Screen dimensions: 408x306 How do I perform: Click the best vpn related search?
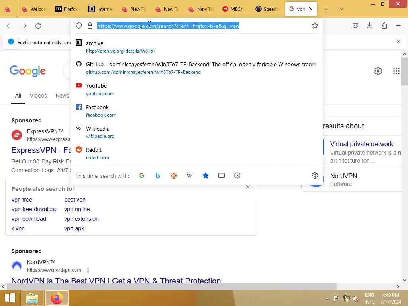(x=75, y=200)
